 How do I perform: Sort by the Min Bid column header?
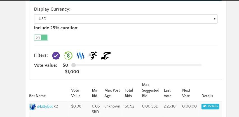click(95, 93)
